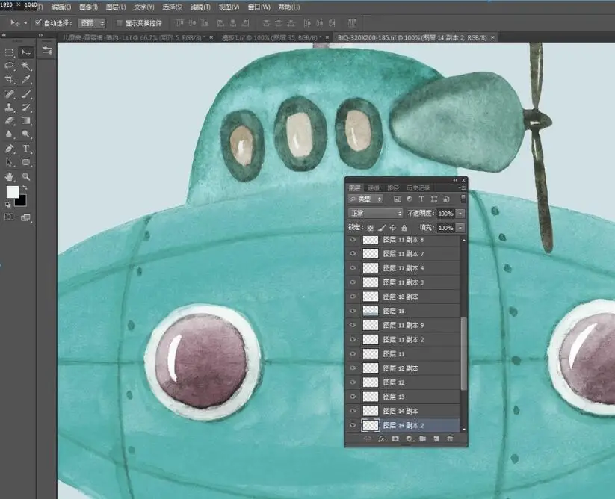Switch to the 历史记录 panel tab
The image size is (615, 499).
point(418,187)
